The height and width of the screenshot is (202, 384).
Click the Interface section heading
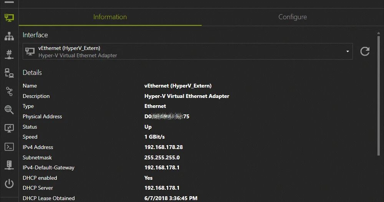point(35,35)
